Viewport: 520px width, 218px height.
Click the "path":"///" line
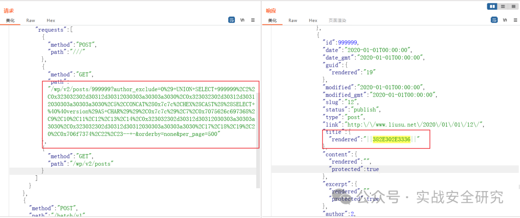tap(66, 51)
